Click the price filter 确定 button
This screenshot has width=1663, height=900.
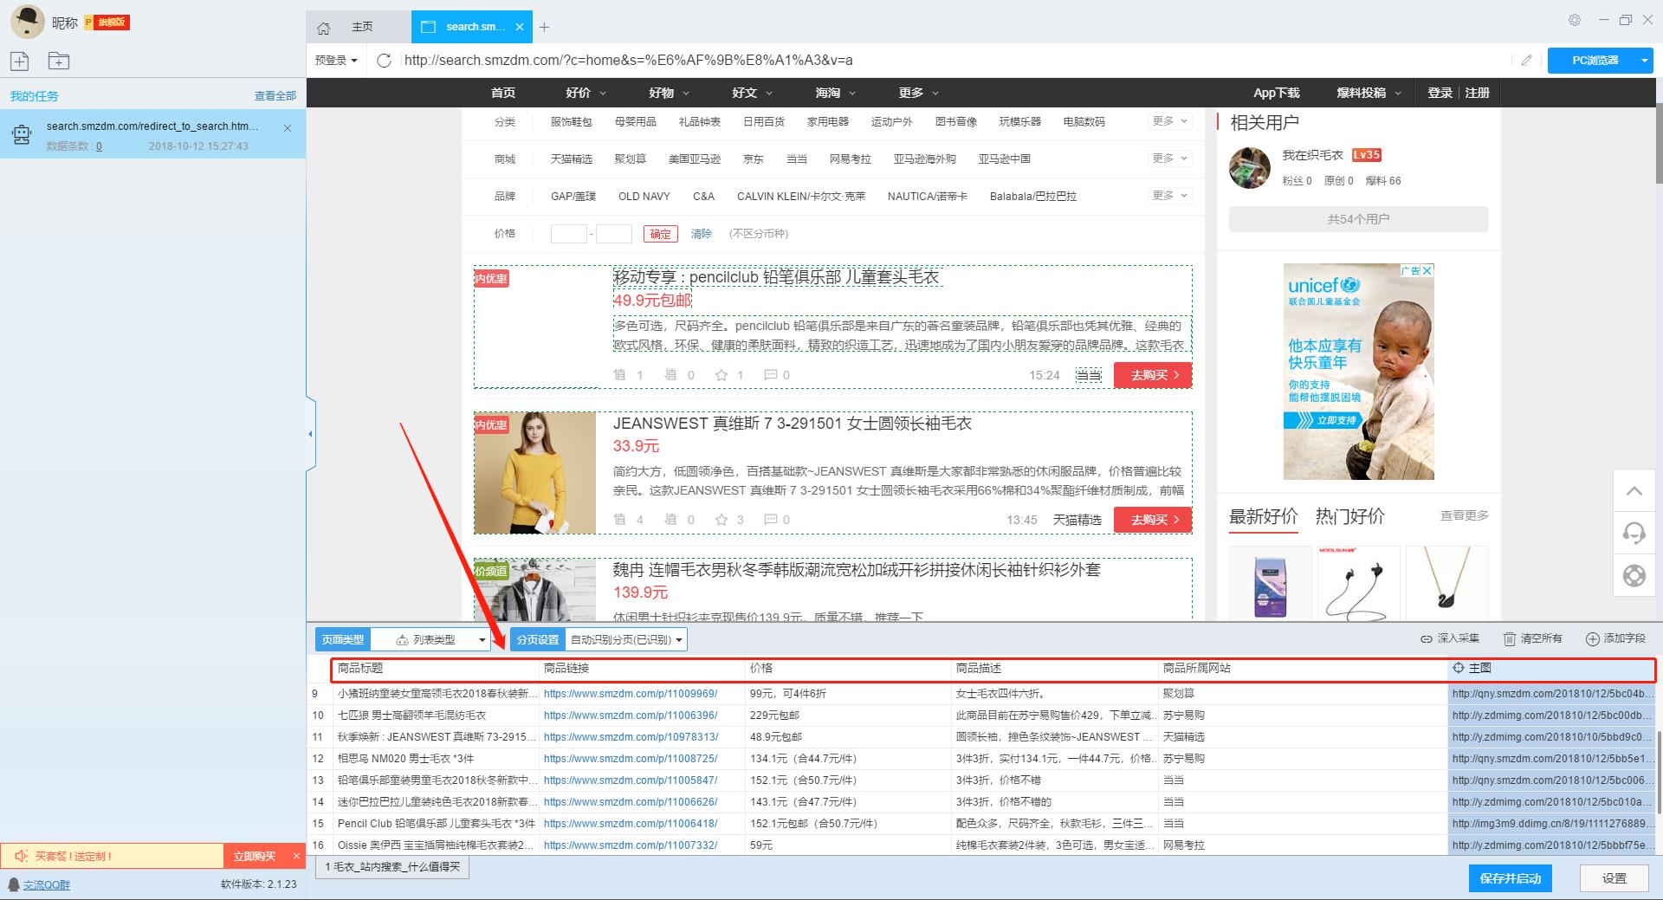click(660, 234)
